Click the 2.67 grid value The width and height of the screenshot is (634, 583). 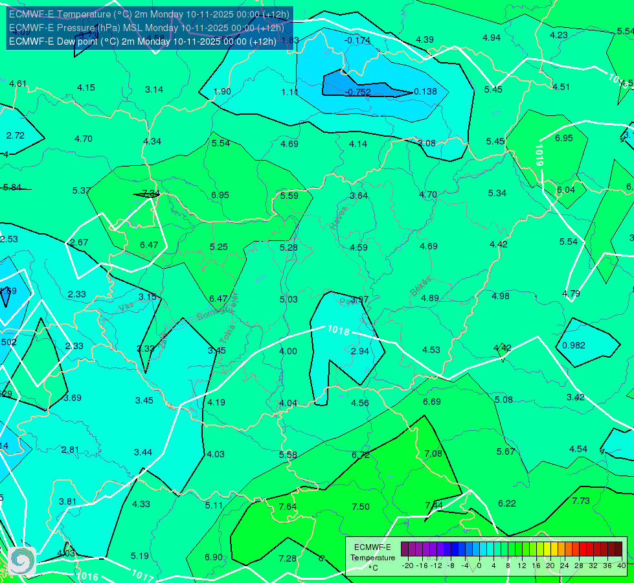pos(79,242)
